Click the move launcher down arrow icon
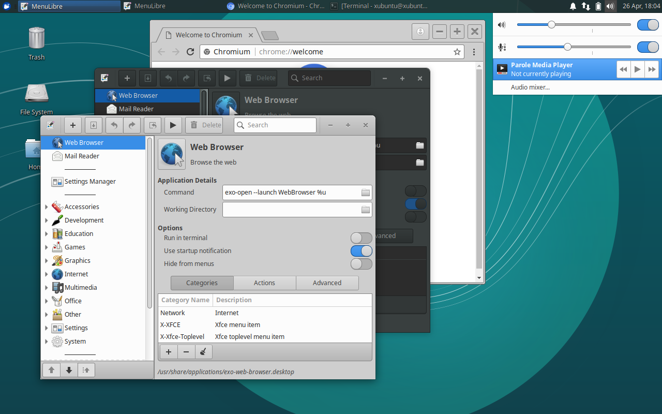Image resolution: width=662 pixels, height=414 pixels. [x=69, y=369]
